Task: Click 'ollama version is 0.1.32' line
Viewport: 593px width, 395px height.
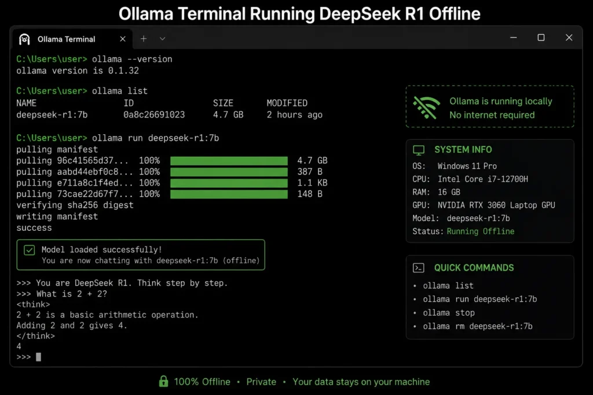Action: point(78,71)
